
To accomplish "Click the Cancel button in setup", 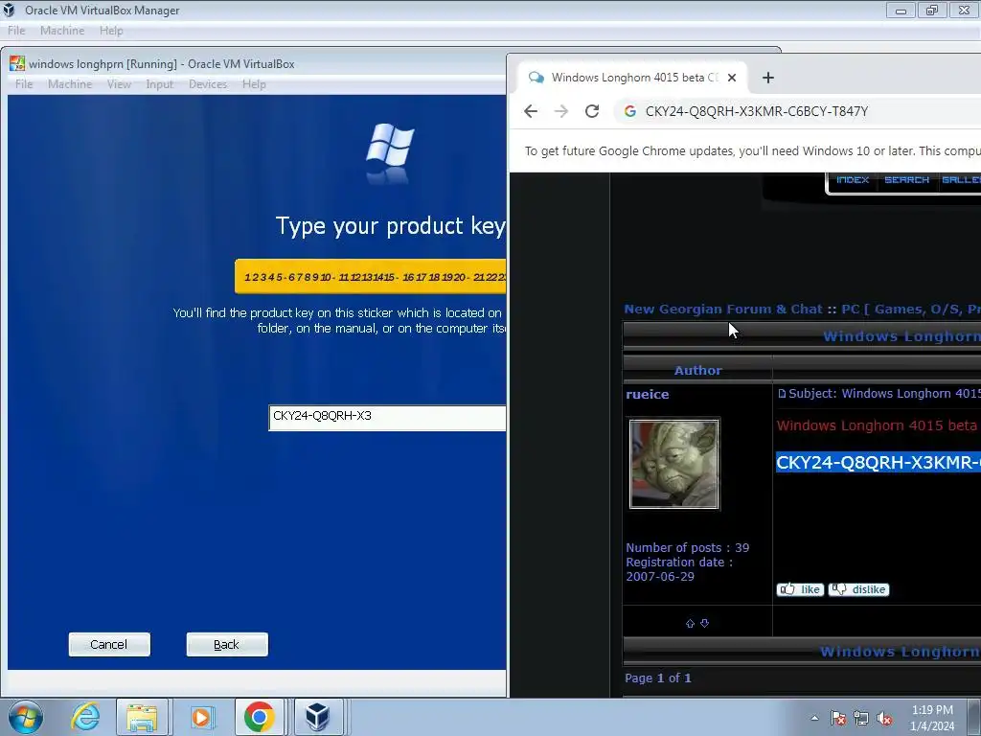I will click(x=109, y=644).
